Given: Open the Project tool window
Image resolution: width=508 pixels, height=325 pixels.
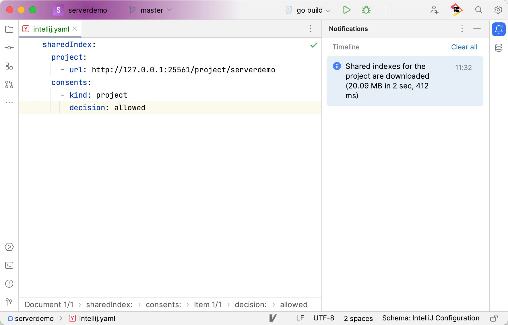Looking at the screenshot, I should tap(9, 29).
